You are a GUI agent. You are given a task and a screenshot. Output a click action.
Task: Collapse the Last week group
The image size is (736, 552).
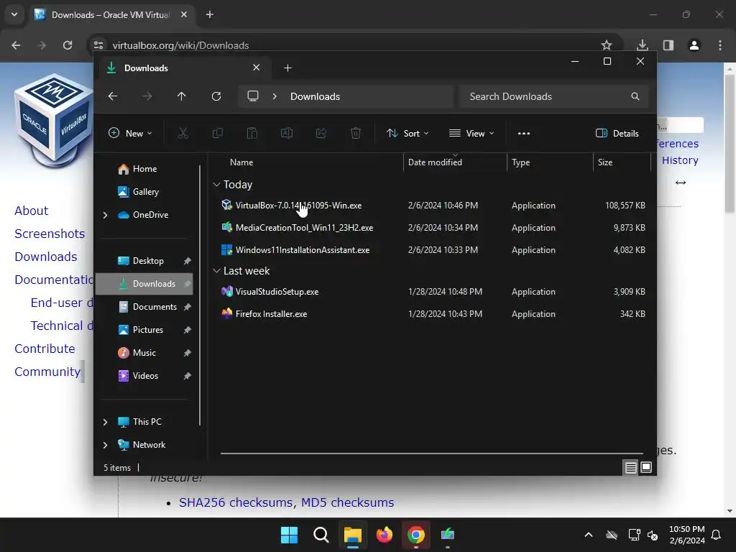pos(216,271)
